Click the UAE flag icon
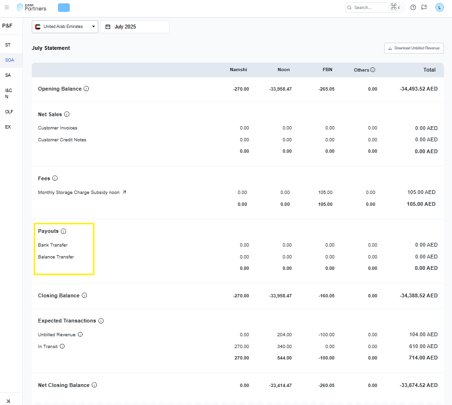 coord(38,27)
